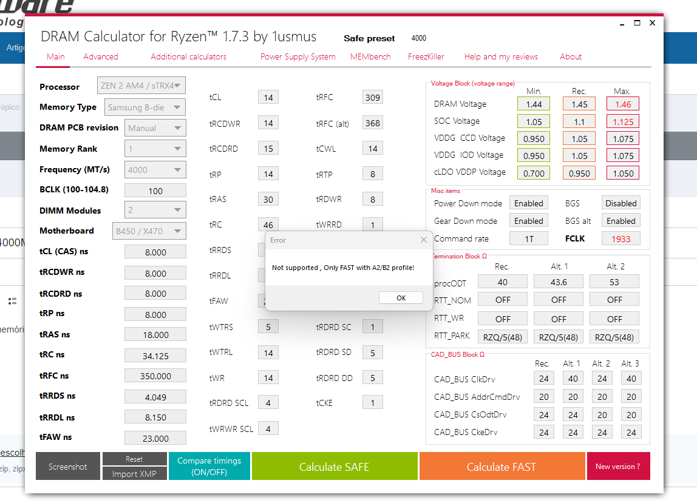Image resolution: width=697 pixels, height=503 pixels.
Task: Open the Processor dropdown
Action: [141, 86]
